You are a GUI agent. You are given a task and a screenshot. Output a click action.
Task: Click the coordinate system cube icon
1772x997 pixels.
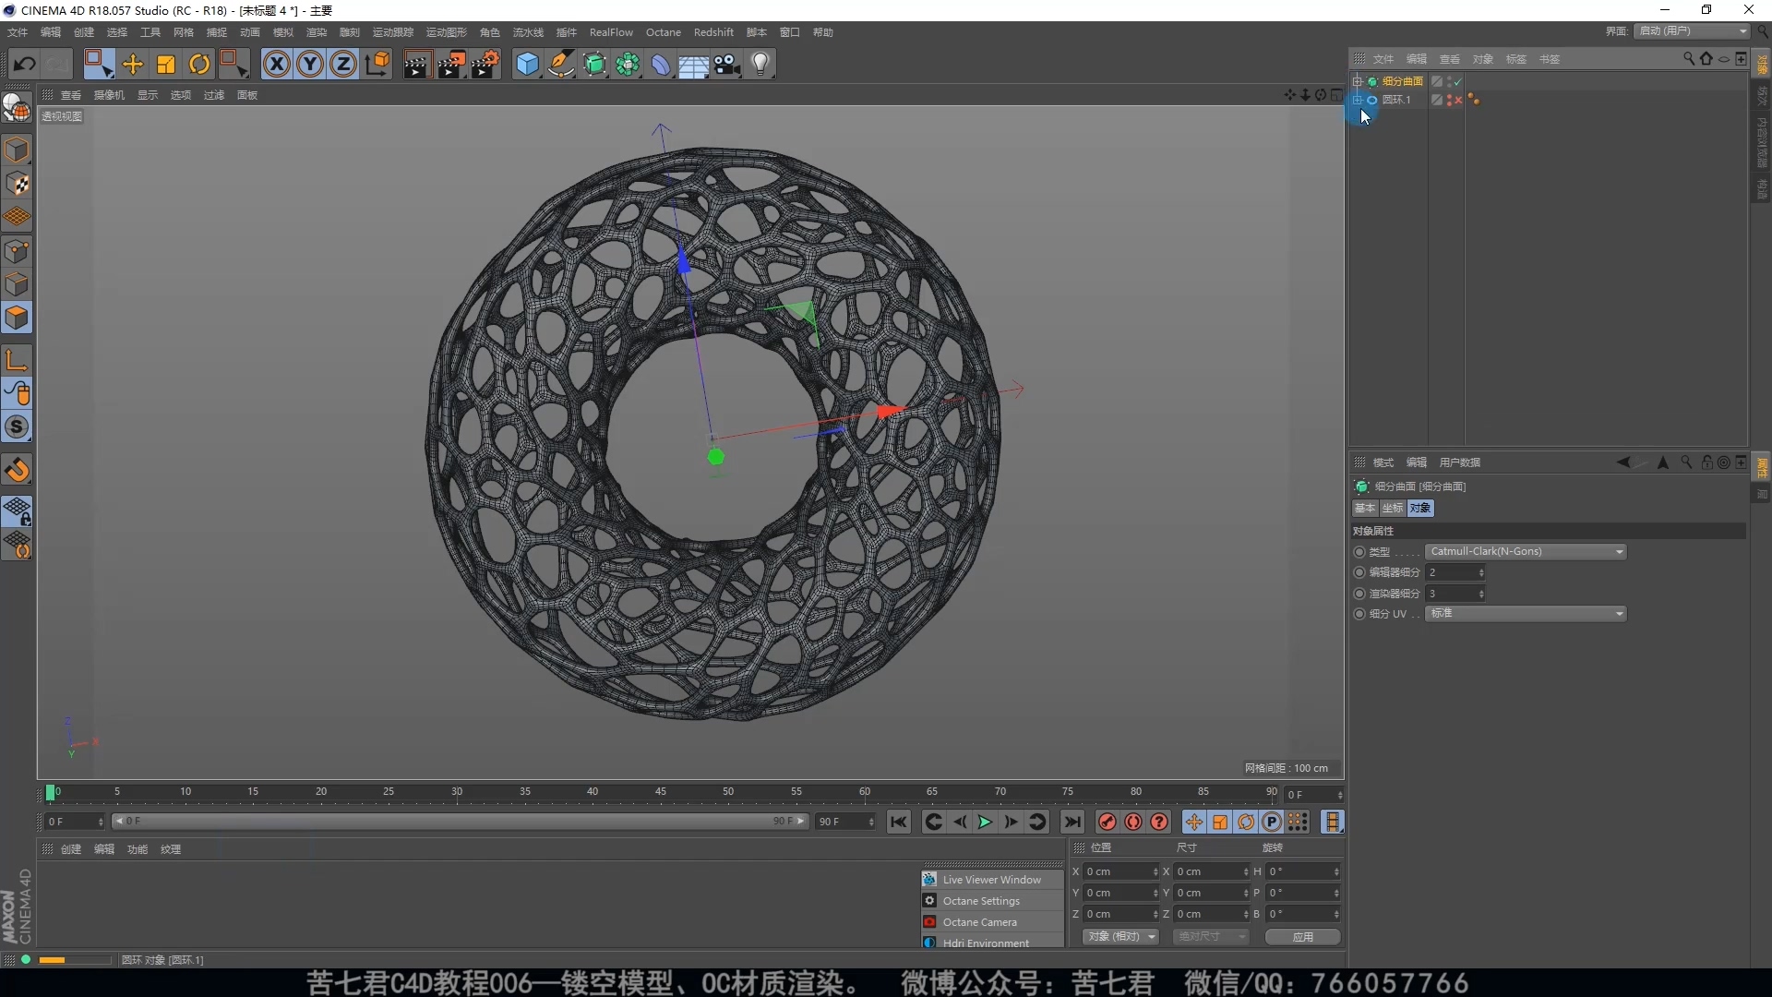coord(377,64)
